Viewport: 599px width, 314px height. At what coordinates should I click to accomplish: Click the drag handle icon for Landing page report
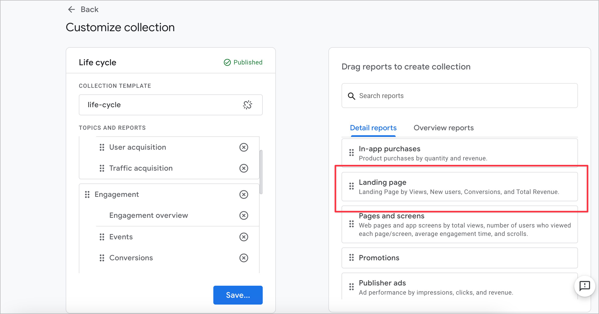(352, 186)
